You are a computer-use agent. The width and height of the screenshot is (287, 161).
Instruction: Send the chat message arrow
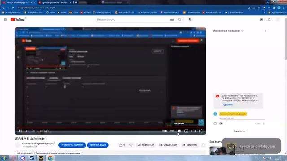tap(264, 123)
